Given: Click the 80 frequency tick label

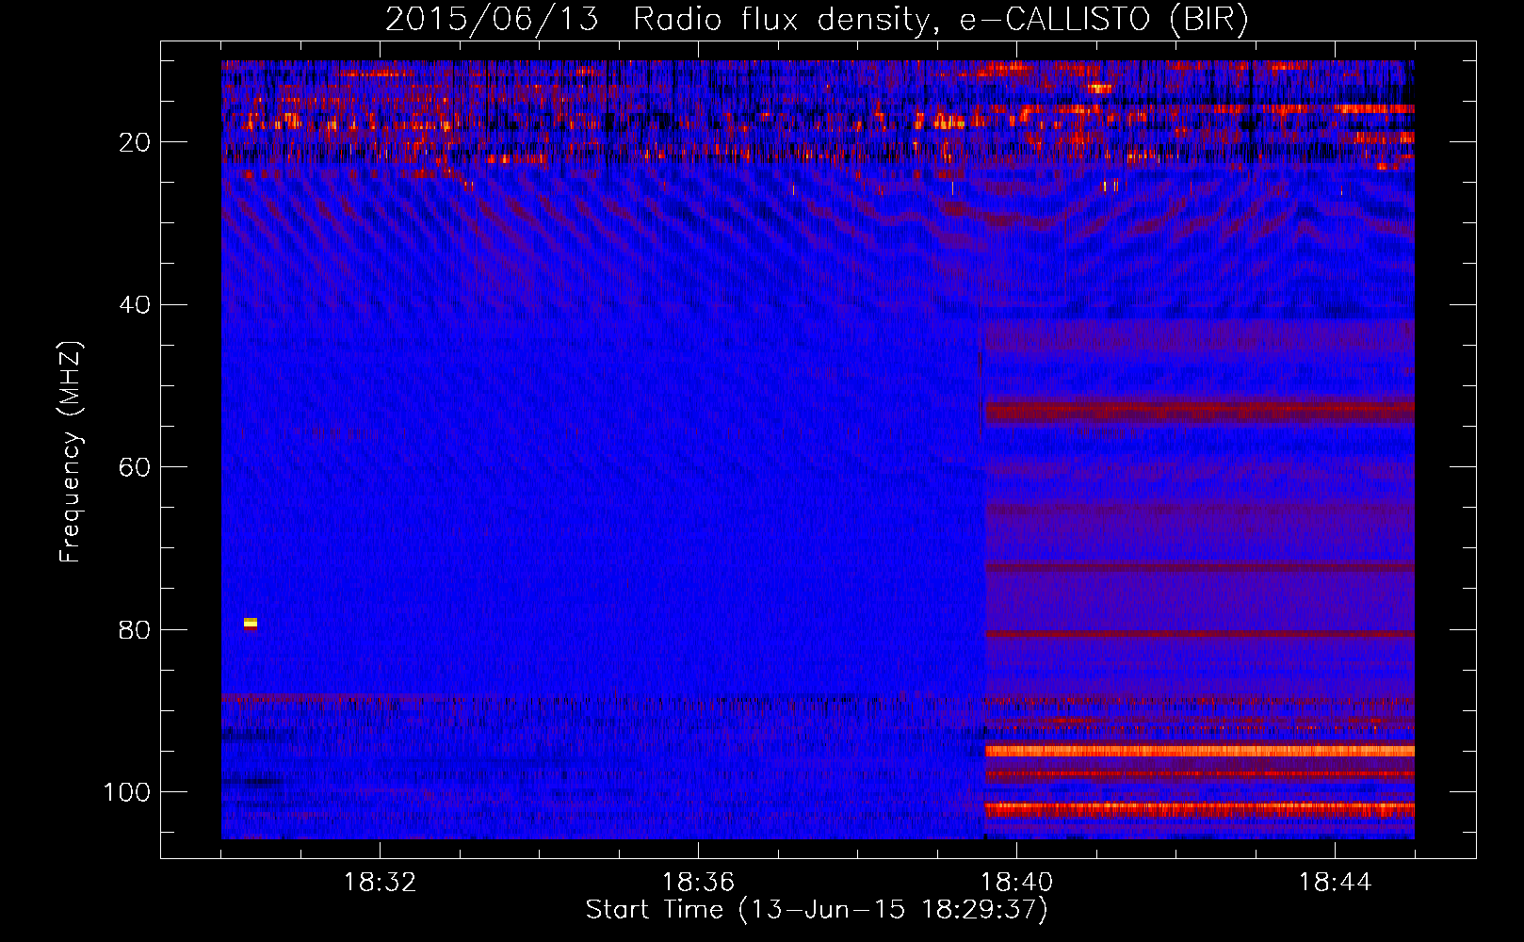Looking at the screenshot, I should pos(135,630).
